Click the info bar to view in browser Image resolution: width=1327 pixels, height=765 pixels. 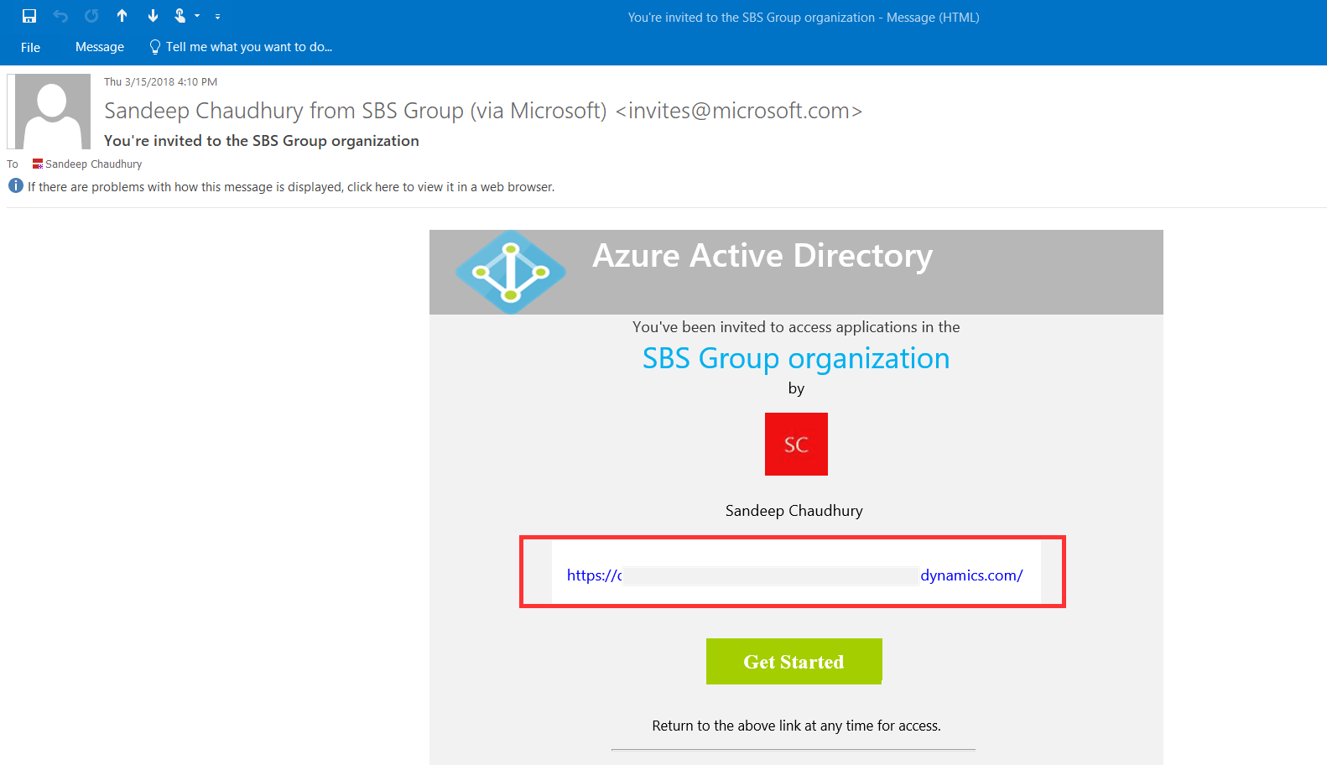[x=290, y=187]
